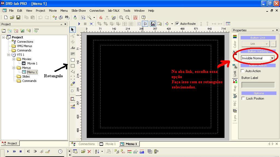Select the upper rectangle tool

tap(73, 60)
